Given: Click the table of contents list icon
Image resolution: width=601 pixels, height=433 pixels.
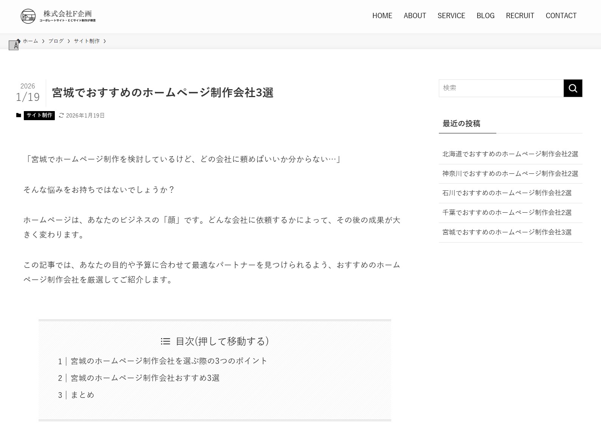Looking at the screenshot, I should (x=165, y=341).
